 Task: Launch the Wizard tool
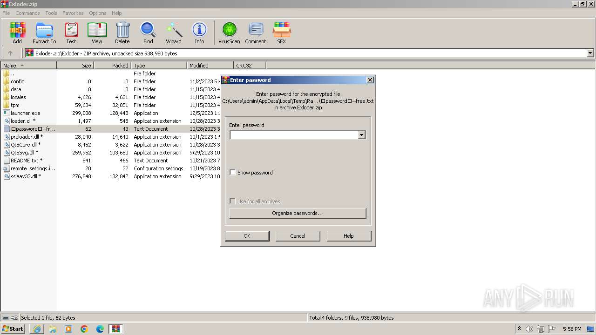(x=174, y=33)
